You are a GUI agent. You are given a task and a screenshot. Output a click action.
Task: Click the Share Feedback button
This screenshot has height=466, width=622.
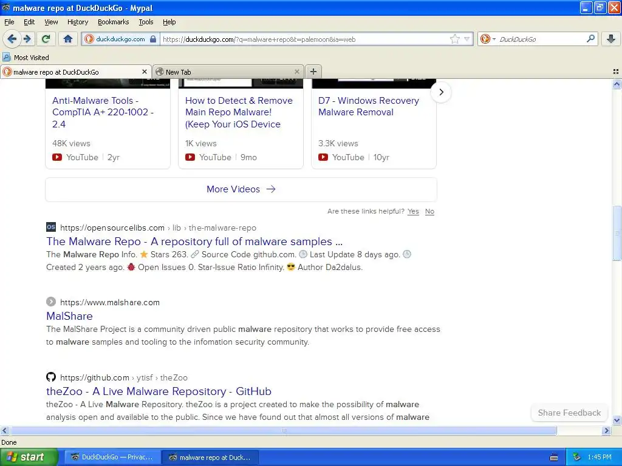pos(569,413)
